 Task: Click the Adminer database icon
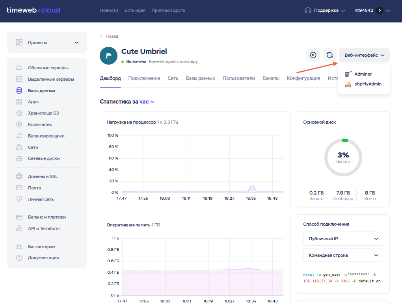(348, 74)
